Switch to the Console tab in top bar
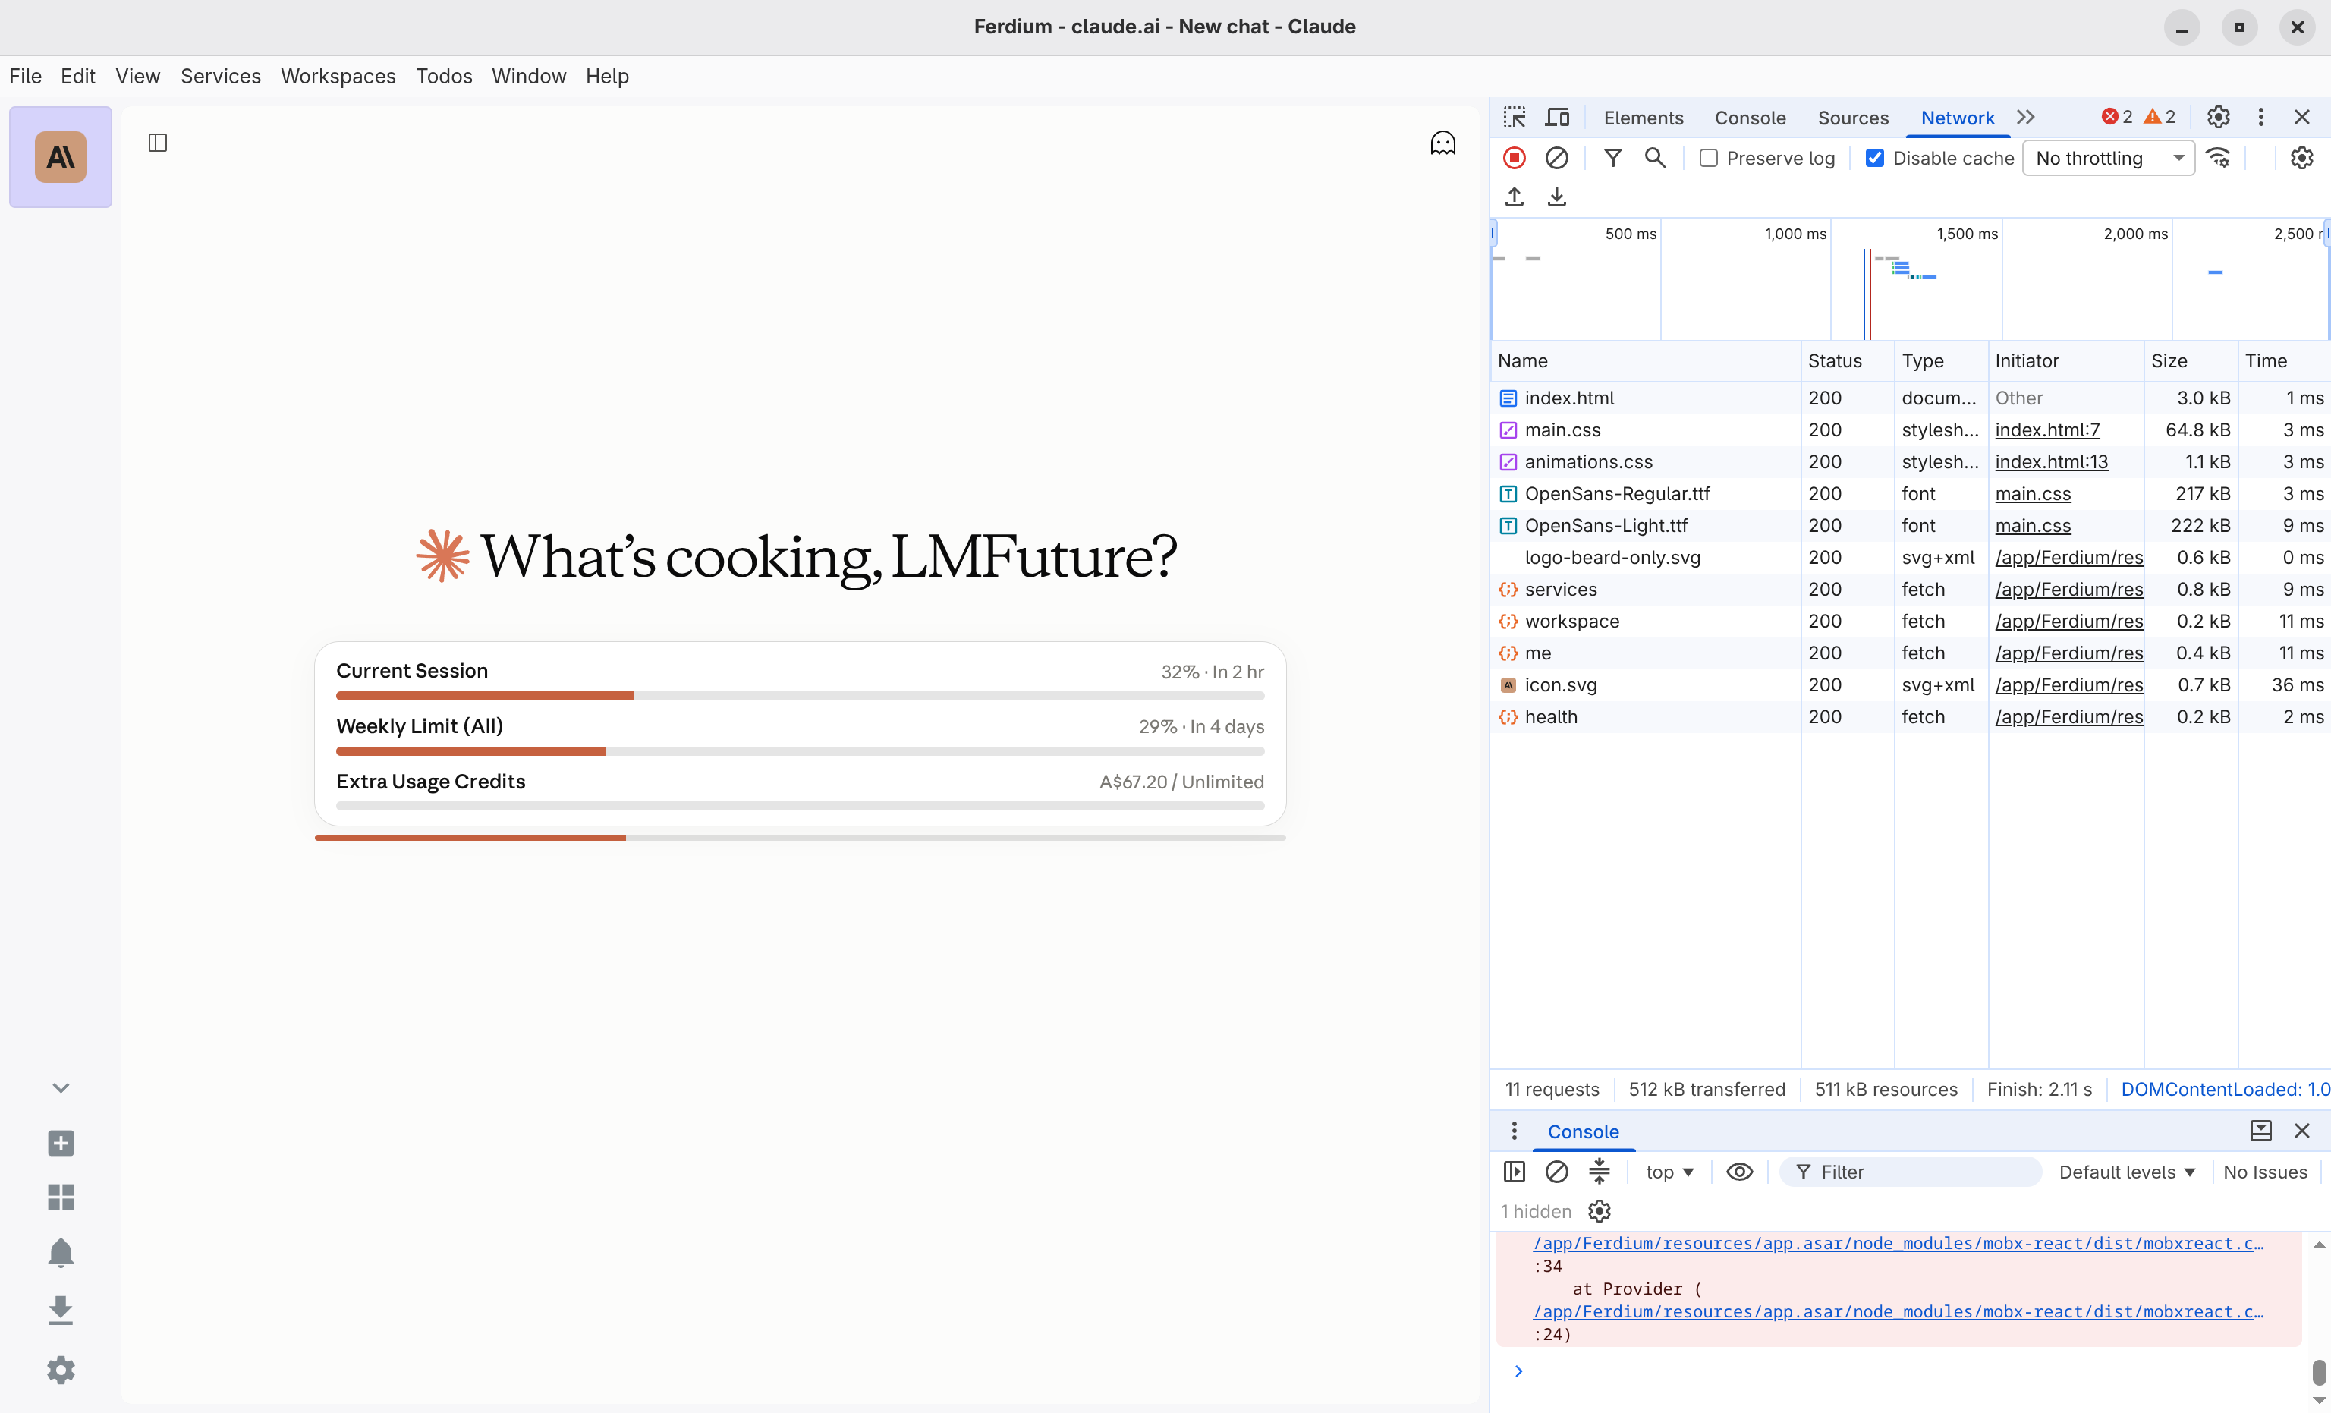2331x1413 pixels. click(1750, 118)
